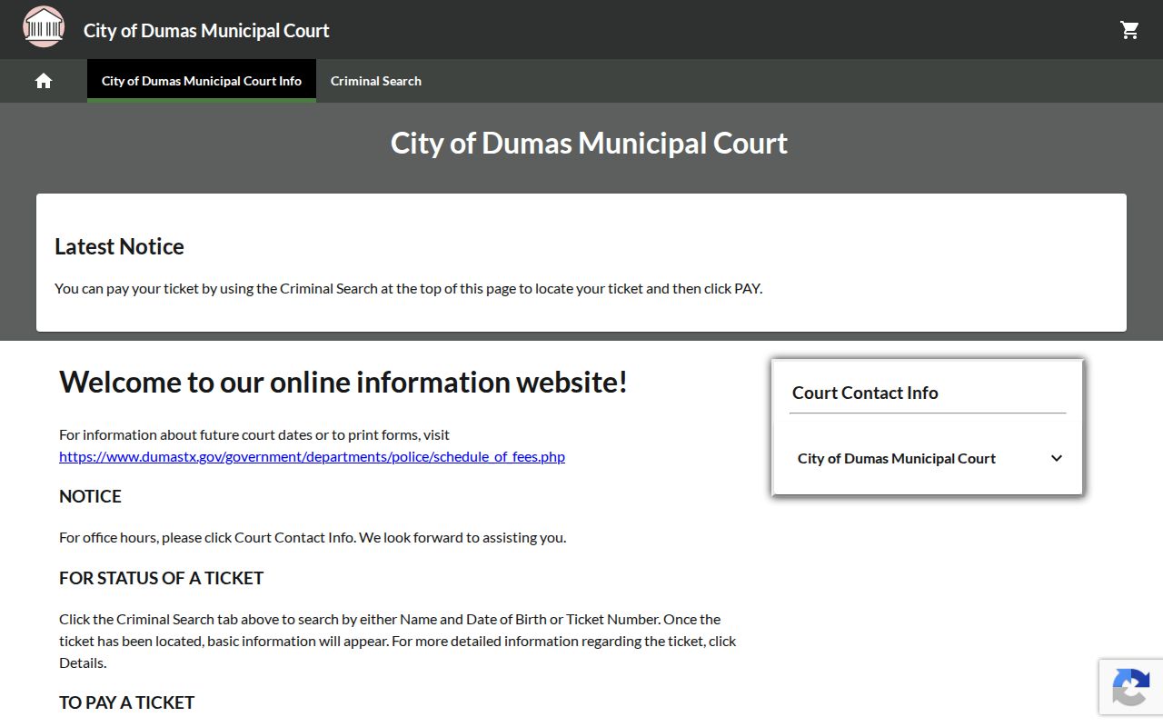Click the office hours sentence
This screenshot has height=727, width=1163.
pos(313,537)
